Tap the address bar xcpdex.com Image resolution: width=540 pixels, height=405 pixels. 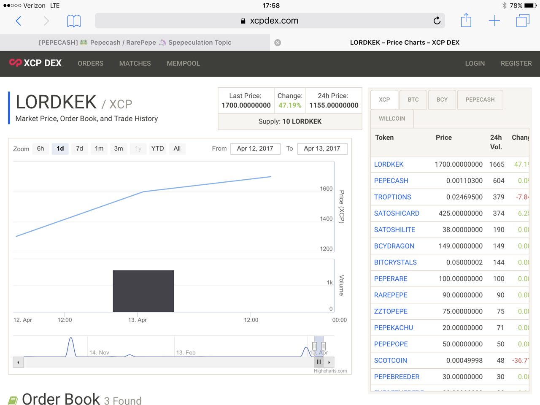click(x=270, y=21)
